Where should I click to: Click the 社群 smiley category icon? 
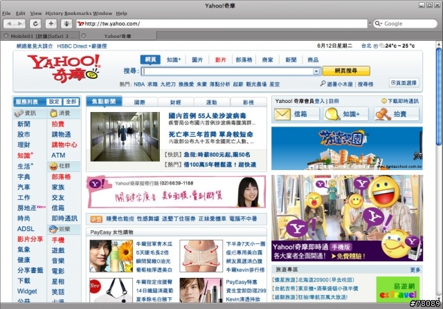tap(53, 166)
